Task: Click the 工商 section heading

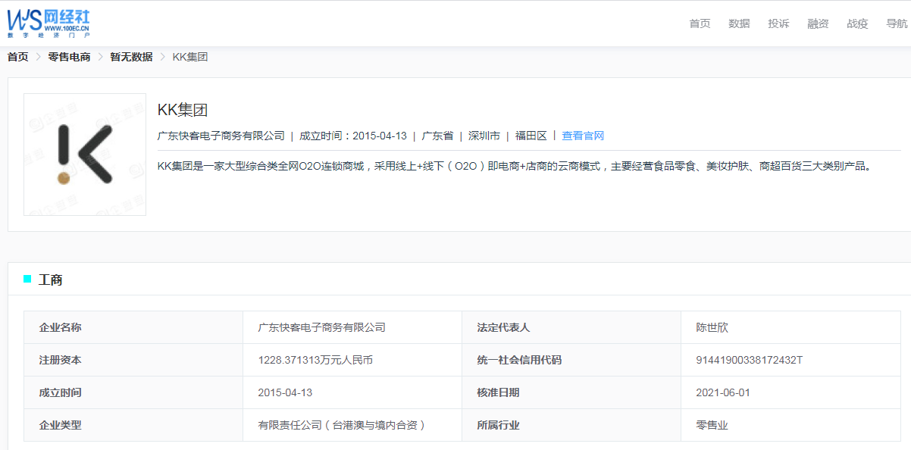Action: click(51, 280)
